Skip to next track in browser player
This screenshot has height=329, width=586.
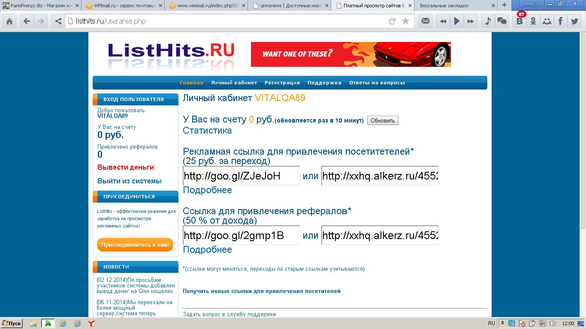pyautogui.click(x=471, y=21)
